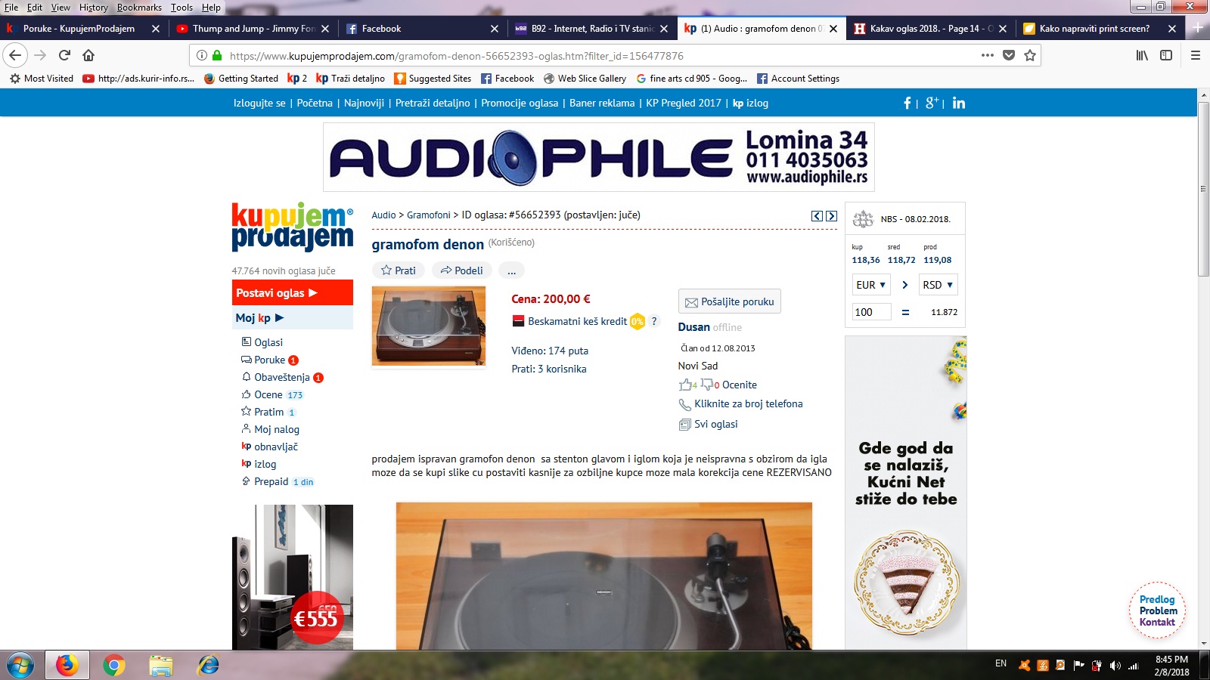Viewport: 1210px width, 680px height.
Task: Open the EUR currency dropdown
Action: pos(871,285)
